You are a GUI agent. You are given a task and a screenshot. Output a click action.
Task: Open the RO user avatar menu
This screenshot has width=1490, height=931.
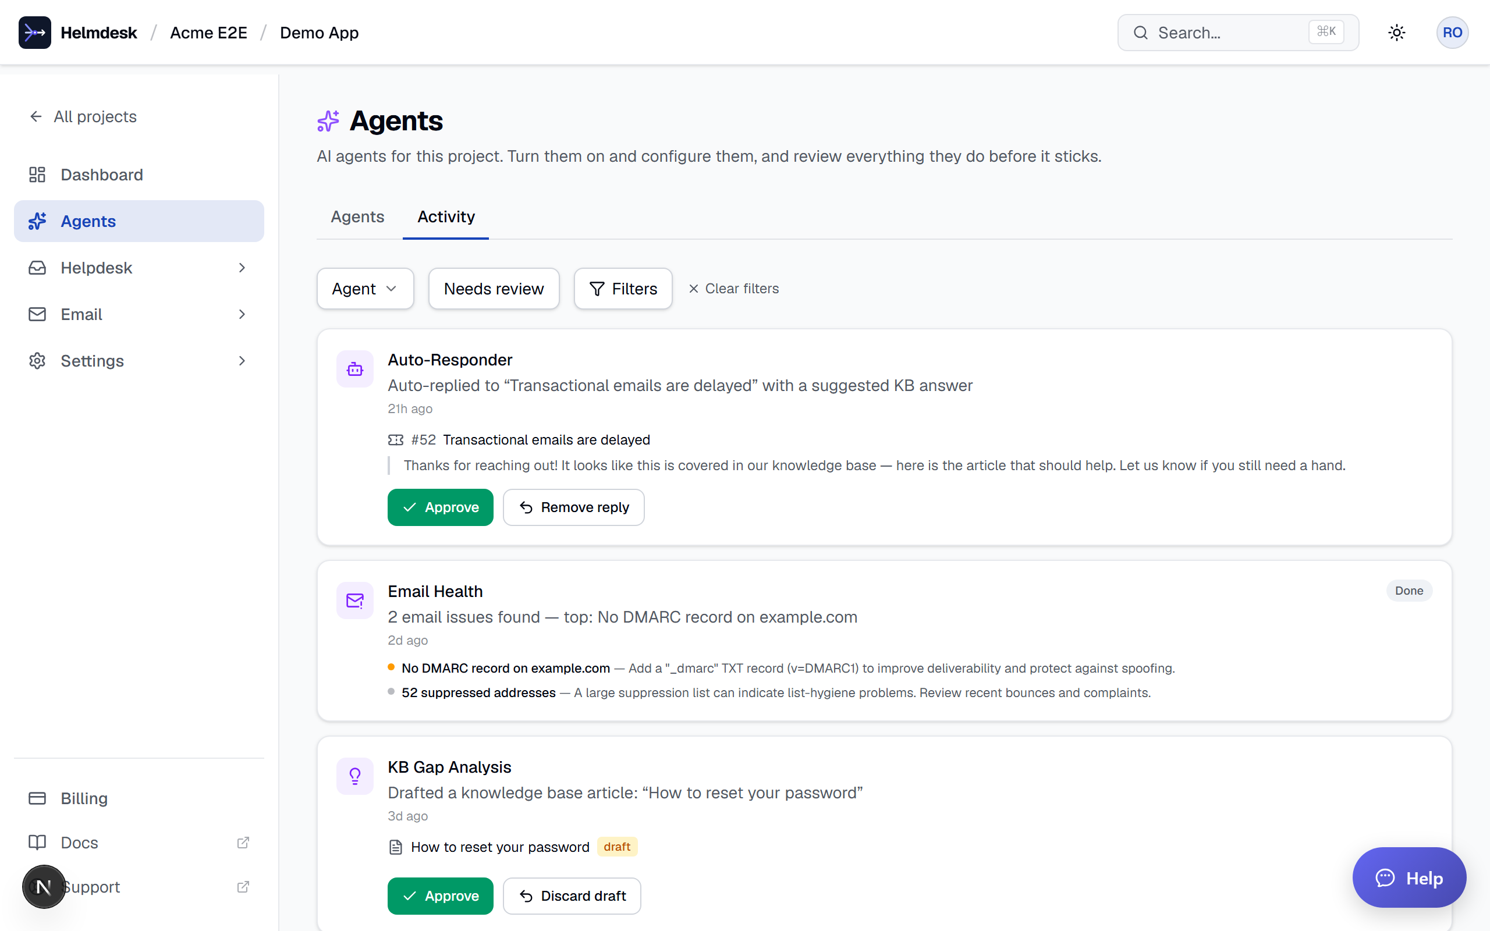(x=1452, y=33)
